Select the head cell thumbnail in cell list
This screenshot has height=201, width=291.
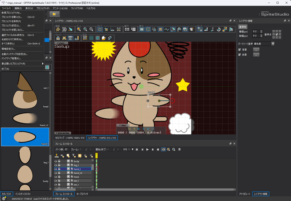25,99
